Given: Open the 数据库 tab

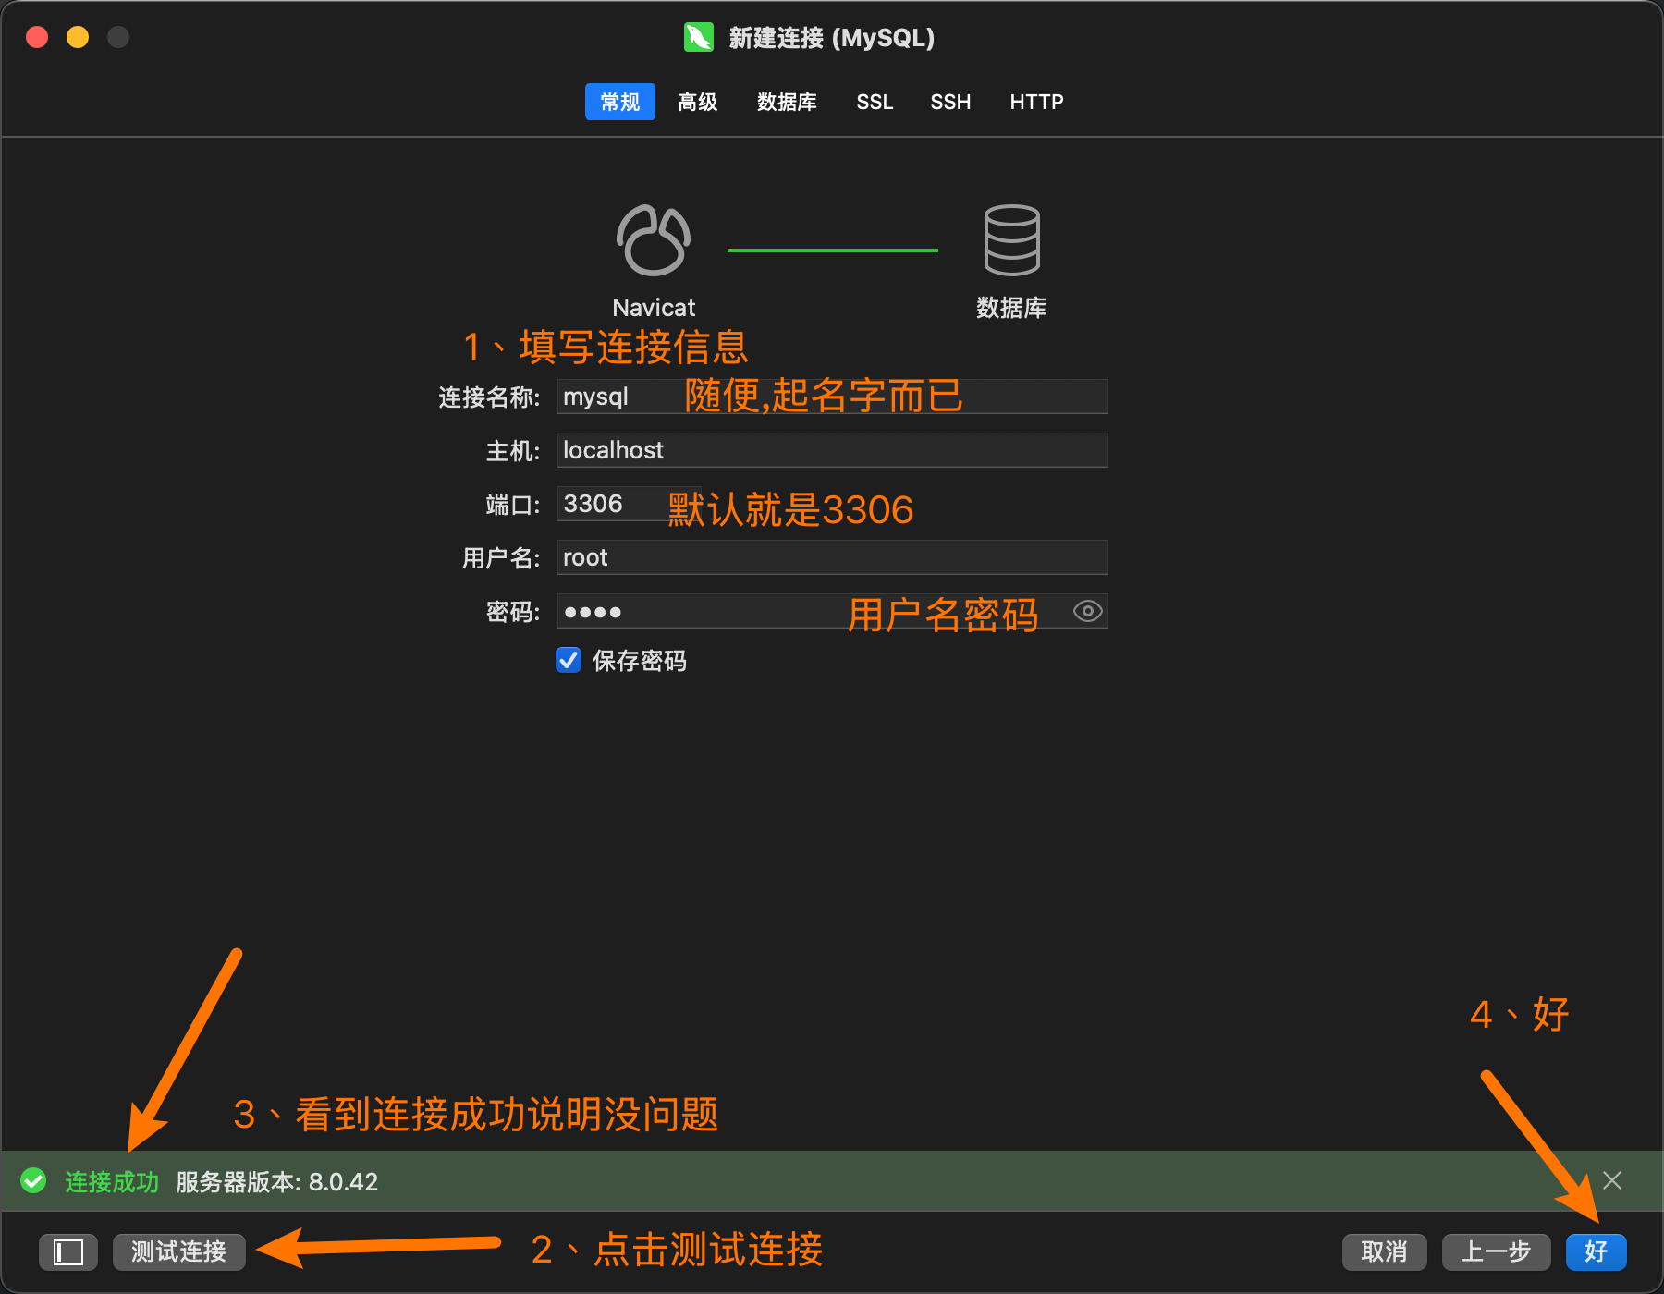Looking at the screenshot, I should 787,102.
